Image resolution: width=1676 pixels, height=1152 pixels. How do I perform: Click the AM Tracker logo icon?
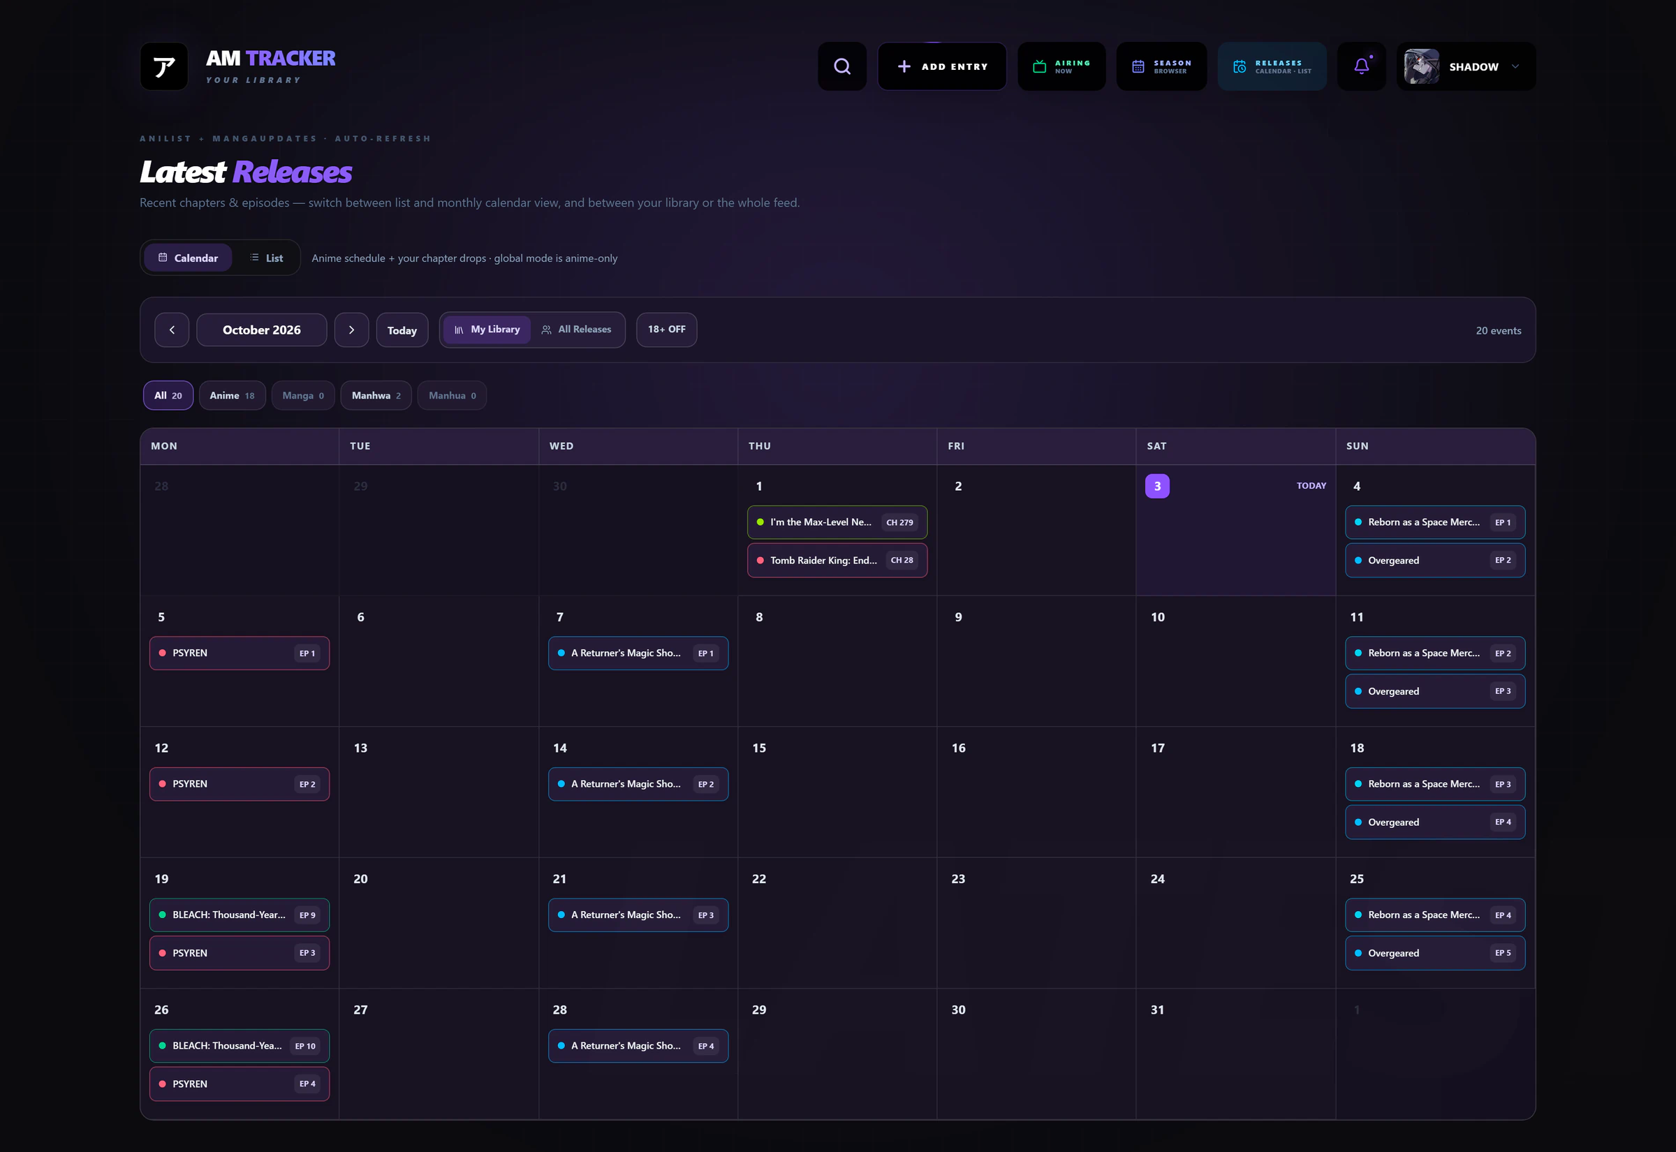coord(164,66)
